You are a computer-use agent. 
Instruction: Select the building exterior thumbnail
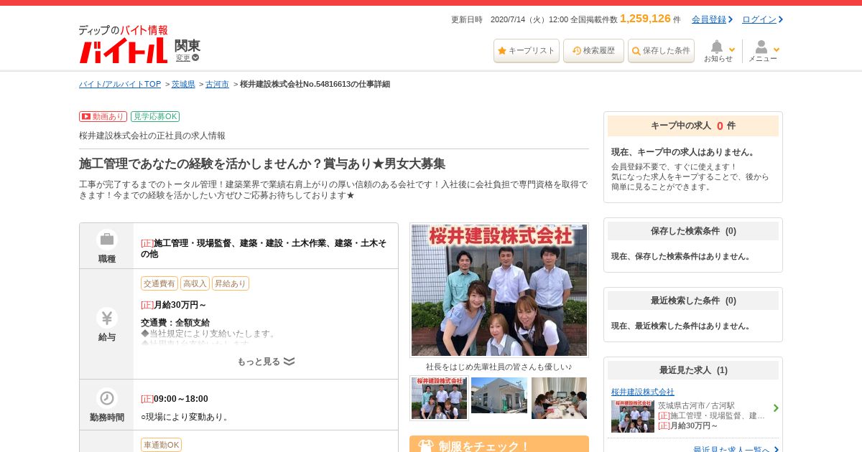coord(499,395)
